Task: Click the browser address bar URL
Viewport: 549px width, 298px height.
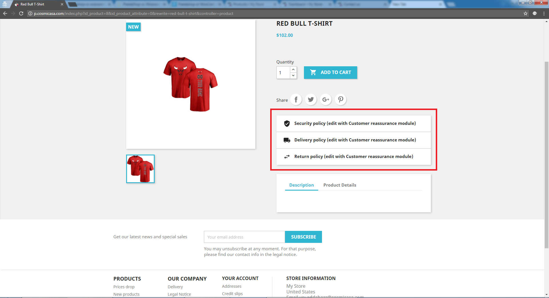Action: [134, 13]
